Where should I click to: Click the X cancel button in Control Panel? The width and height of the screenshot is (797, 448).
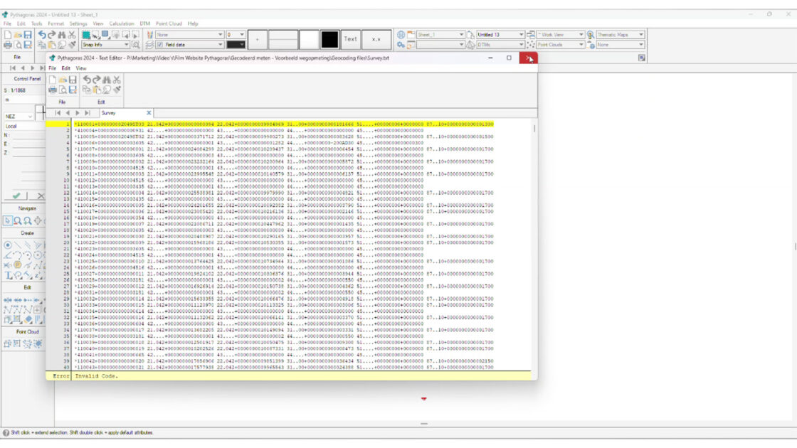(41, 196)
